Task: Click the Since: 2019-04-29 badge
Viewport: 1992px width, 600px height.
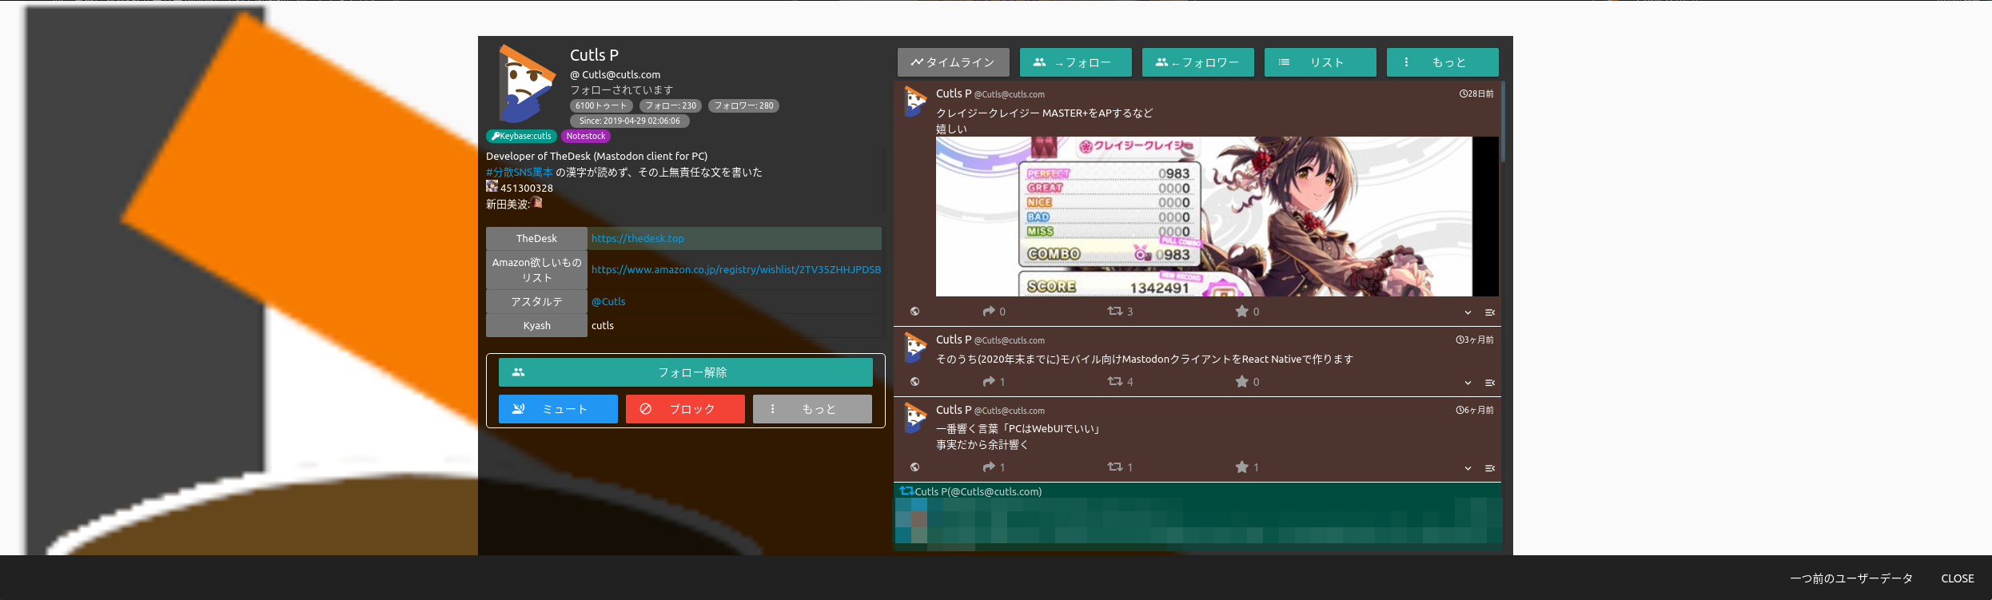Action: [x=630, y=121]
